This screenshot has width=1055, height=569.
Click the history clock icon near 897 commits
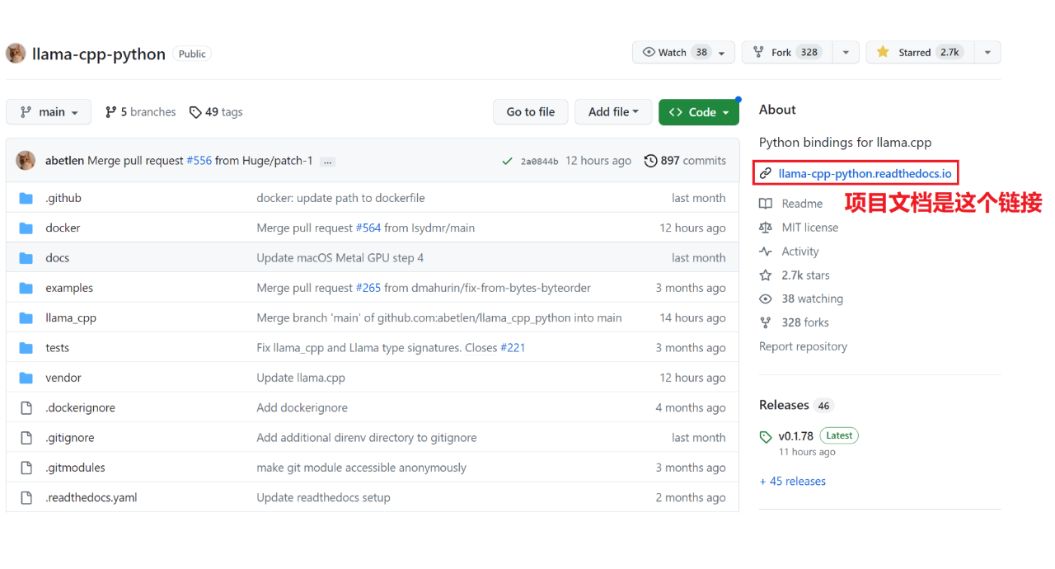(x=650, y=161)
